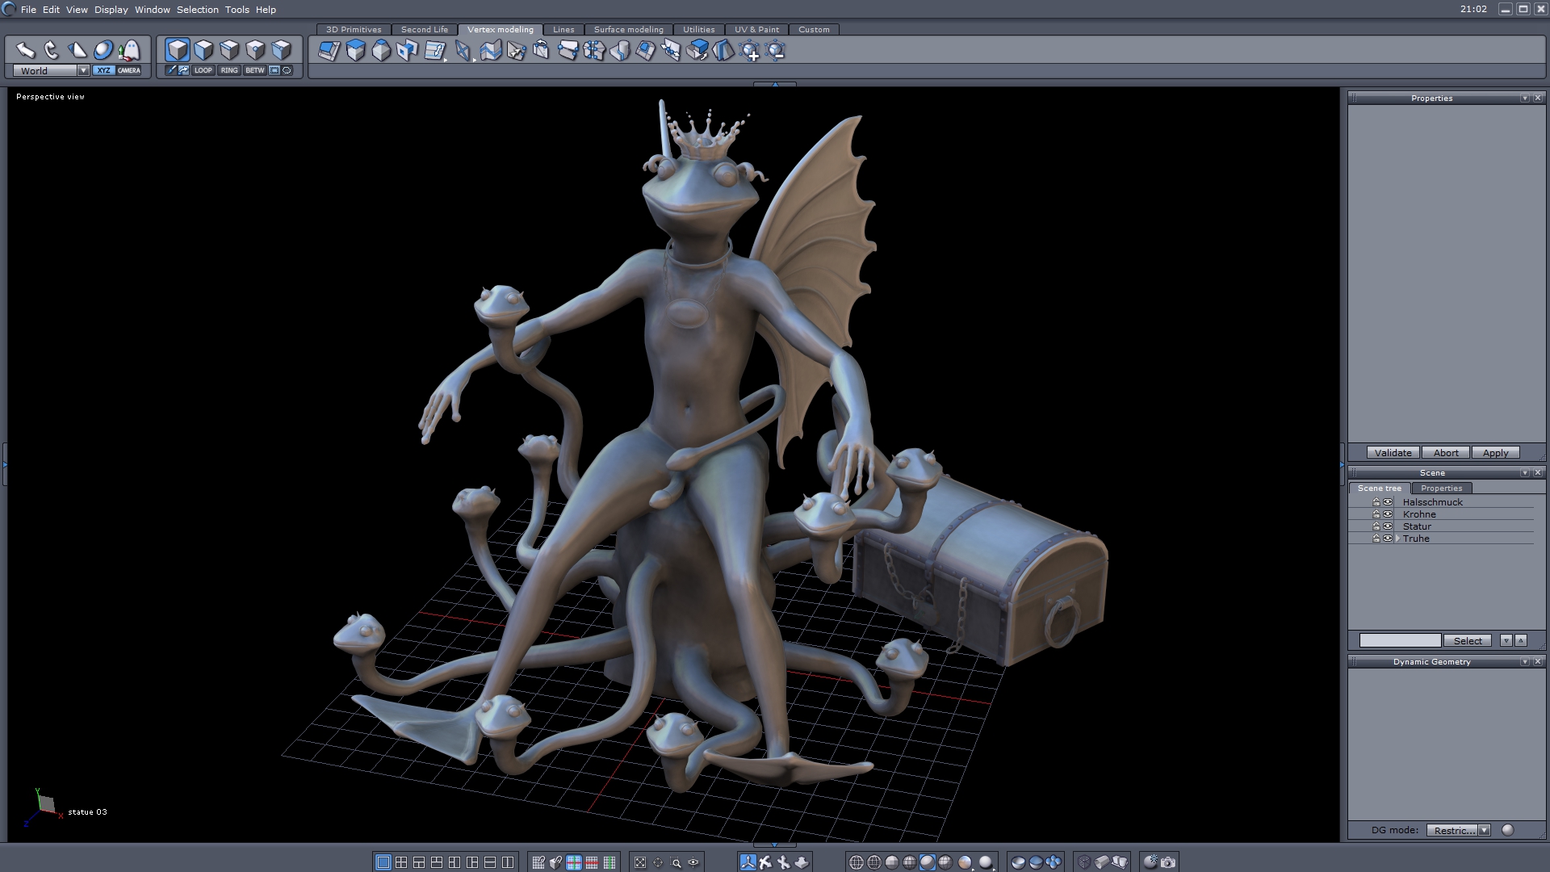Open the Selection menu
Screen dimensions: 1550x872
[197, 10]
